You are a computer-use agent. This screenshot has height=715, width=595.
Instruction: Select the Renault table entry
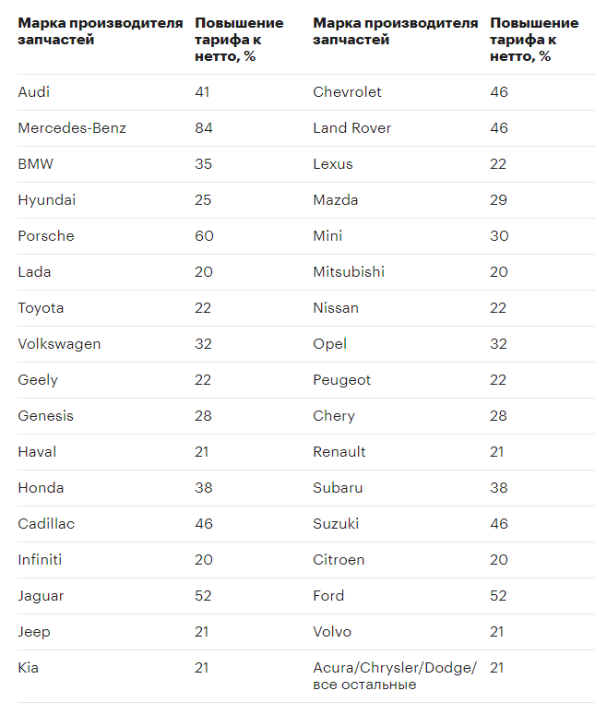(x=339, y=452)
